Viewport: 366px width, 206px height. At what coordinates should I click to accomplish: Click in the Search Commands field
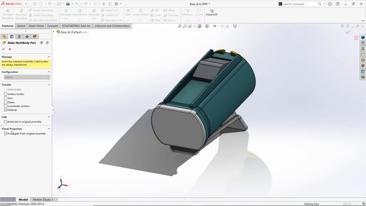pos(300,4)
